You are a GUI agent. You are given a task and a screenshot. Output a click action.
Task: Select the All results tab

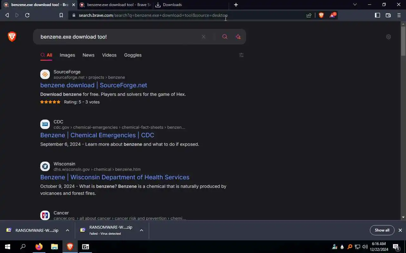[x=46, y=55]
